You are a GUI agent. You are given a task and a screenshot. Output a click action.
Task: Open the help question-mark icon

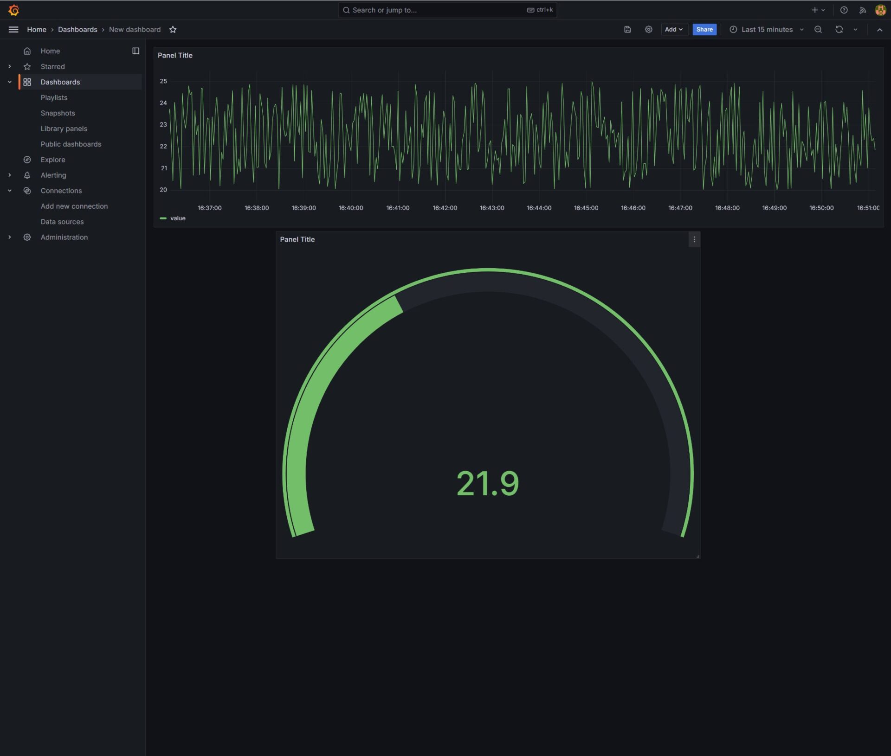(x=844, y=10)
